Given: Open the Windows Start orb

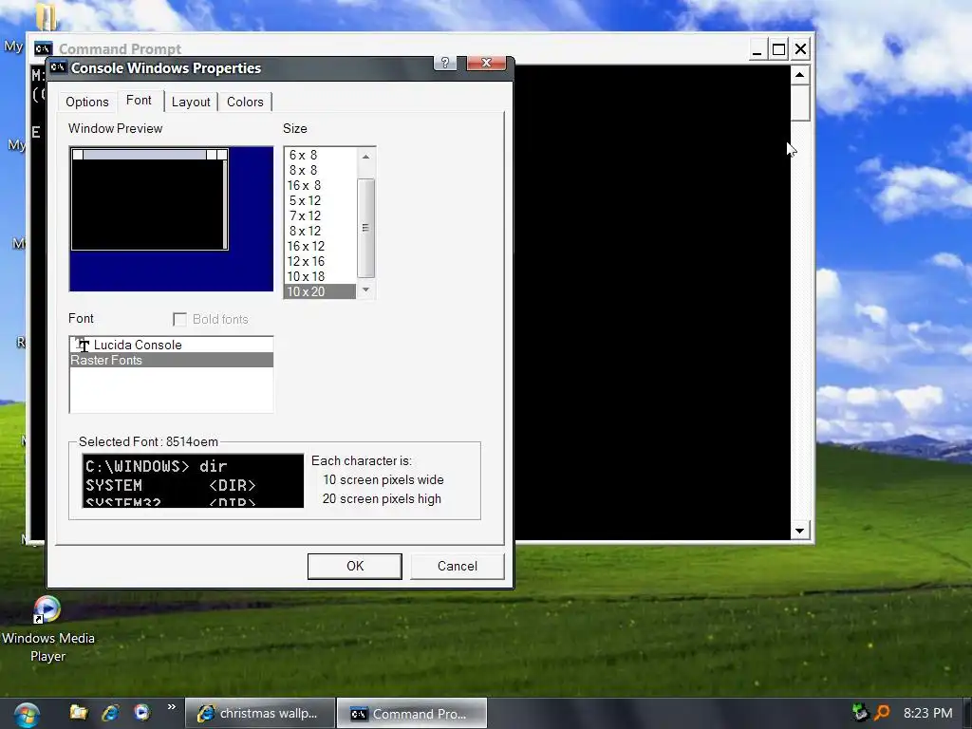Looking at the screenshot, I should tap(26, 715).
